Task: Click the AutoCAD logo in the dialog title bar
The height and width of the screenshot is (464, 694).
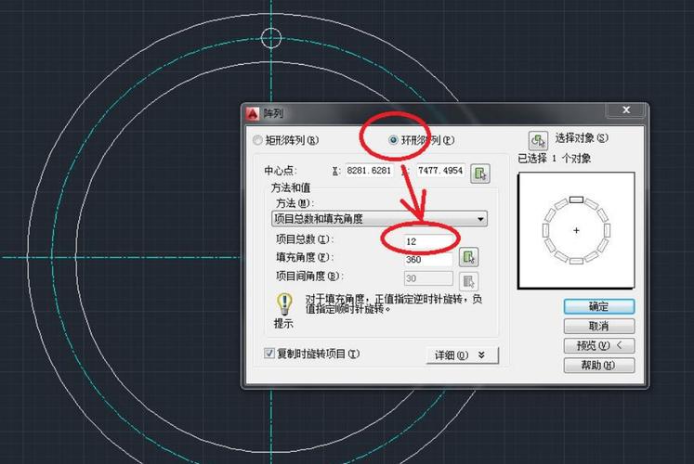Action: click(x=253, y=113)
